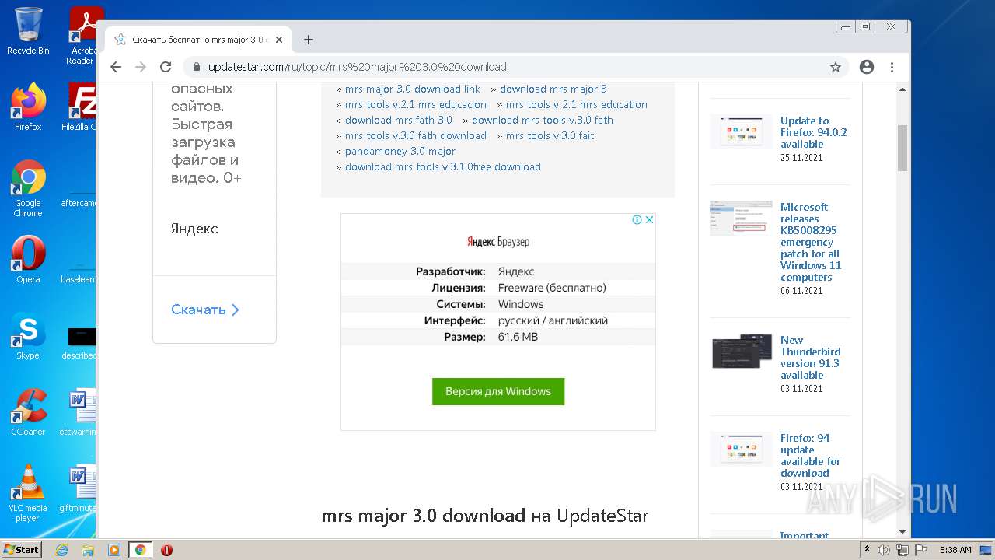
Task: Click the scrollbar down arrow
Action: pyautogui.click(x=902, y=532)
